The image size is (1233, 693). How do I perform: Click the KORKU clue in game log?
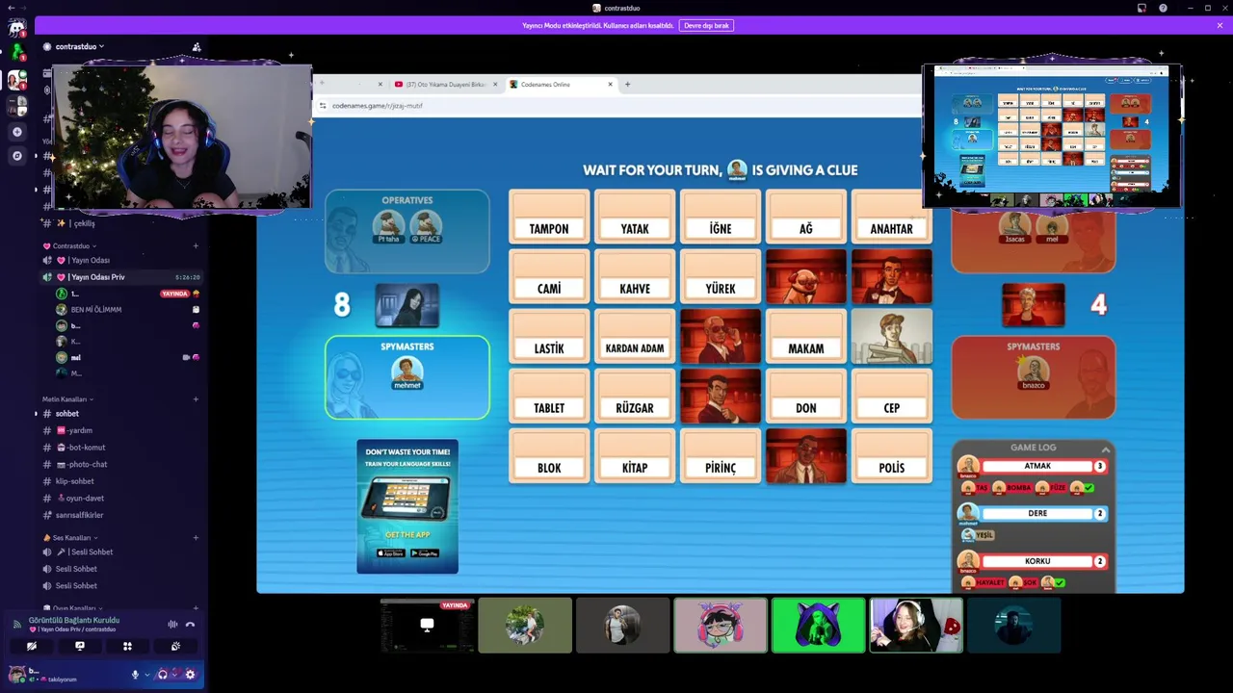click(x=1037, y=560)
